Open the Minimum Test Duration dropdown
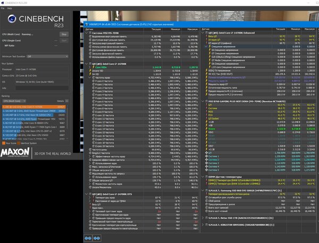Viewport: 319px width, 243px height. (47, 56)
